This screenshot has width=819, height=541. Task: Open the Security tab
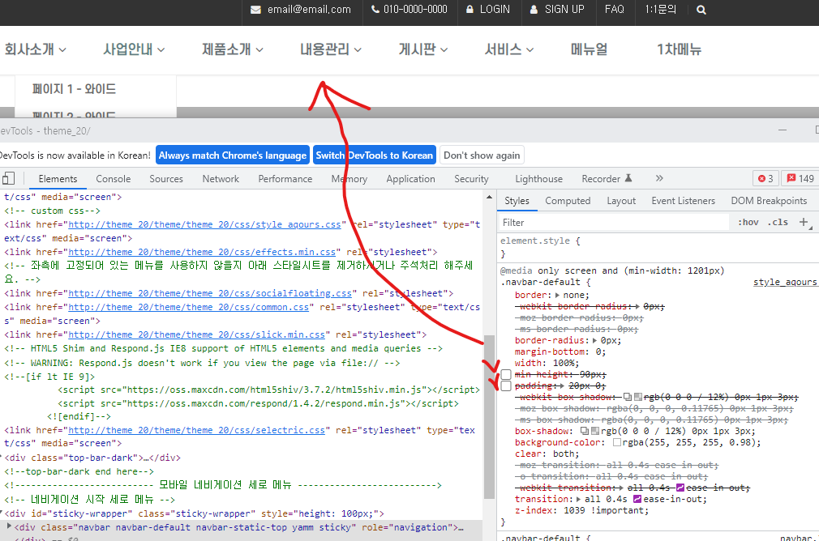coord(471,179)
